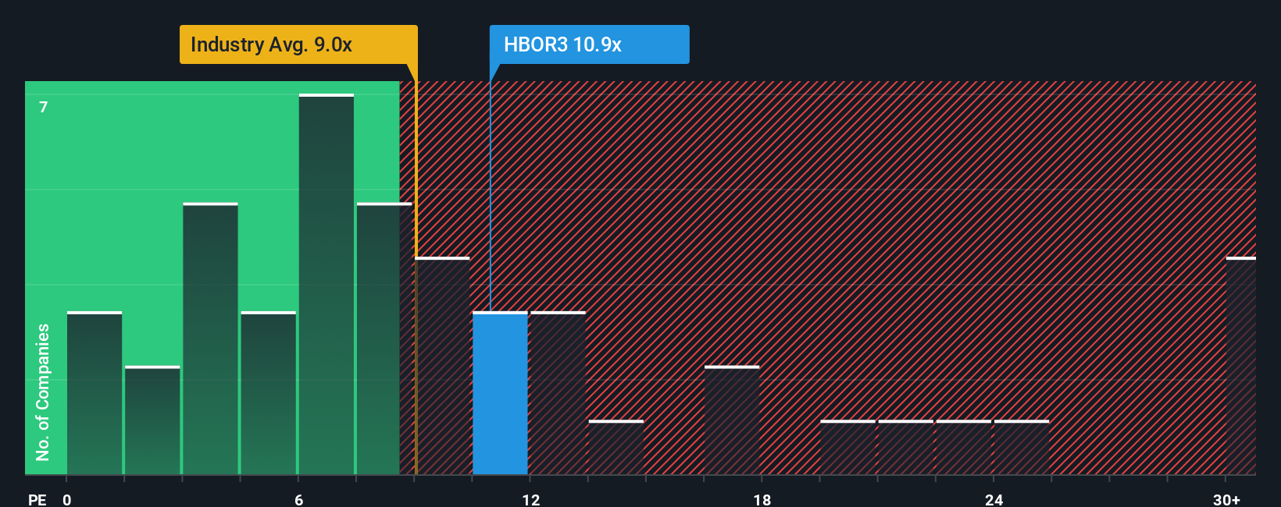Select the highlighted blue HBOR3 bar
The height and width of the screenshot is (507, 1281).
500,393
